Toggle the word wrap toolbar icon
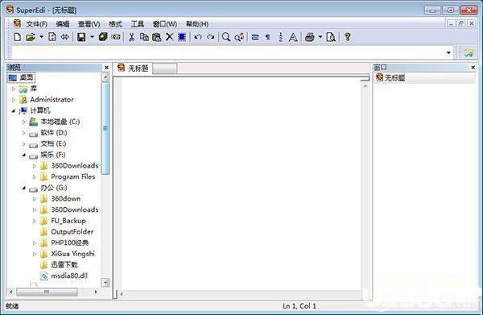Screen dimensions: 483x315 pyautogui.click(x=255, y=37)
